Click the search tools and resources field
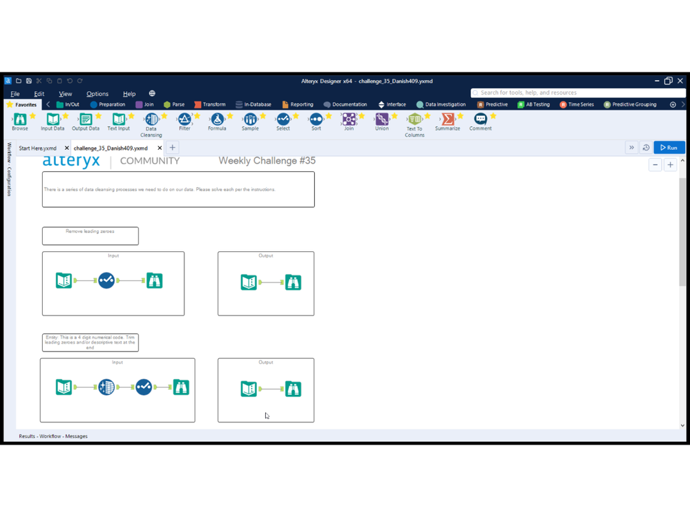Image resolution: width=690 pixels, height=517 pixels. pos(578,92)
